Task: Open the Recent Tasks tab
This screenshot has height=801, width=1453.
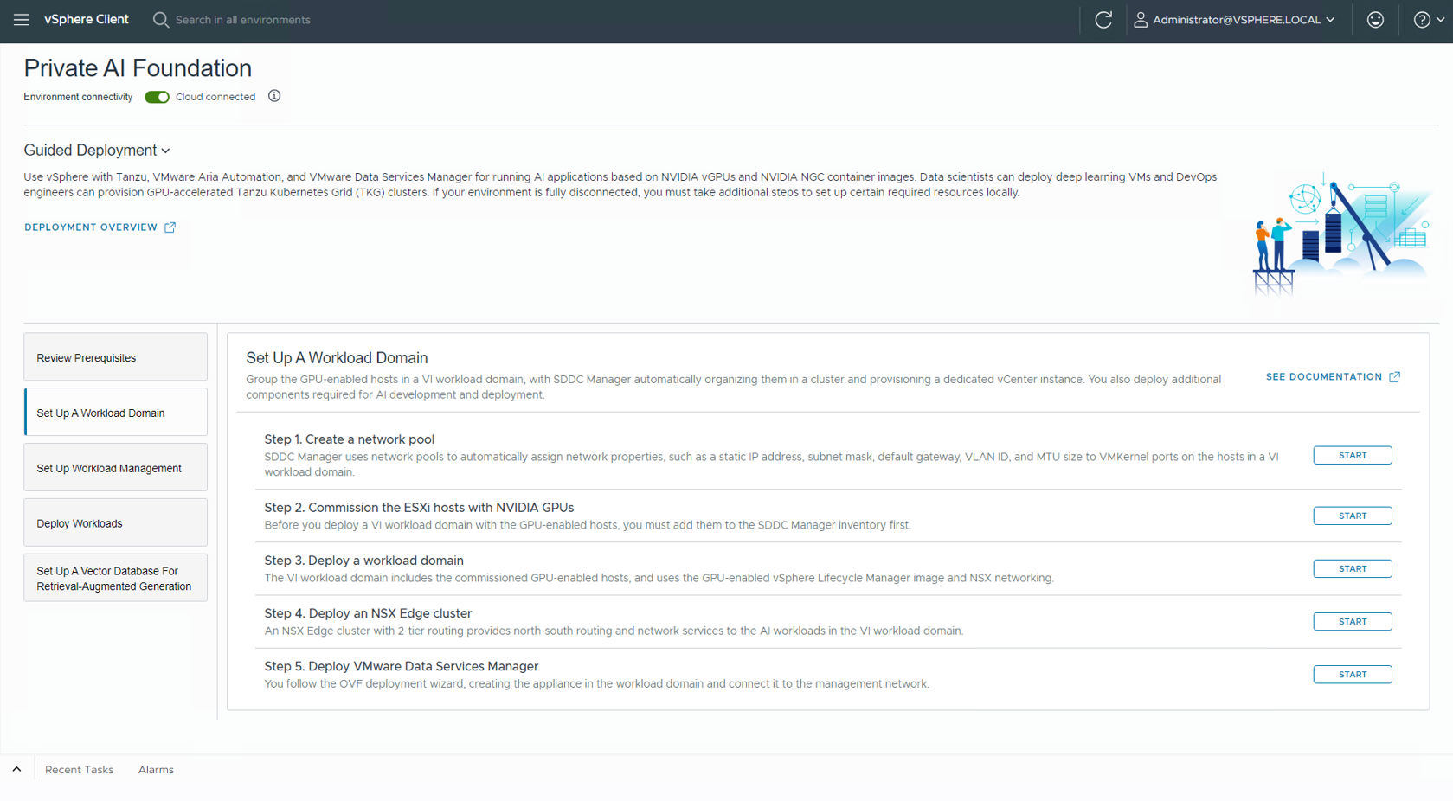Action: pyautogui.click(x=79, y=770)
